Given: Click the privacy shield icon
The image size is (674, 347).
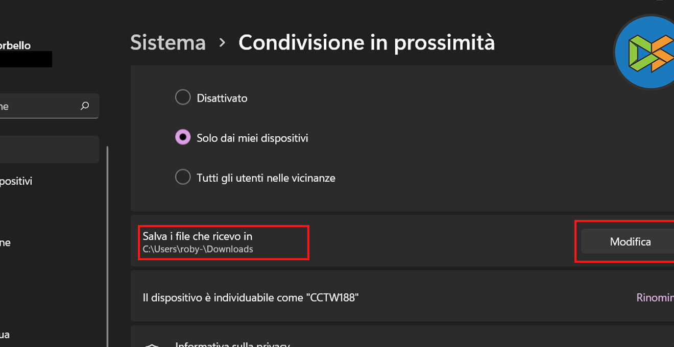Looking at the screenshot, I should (x=152, y=345).
